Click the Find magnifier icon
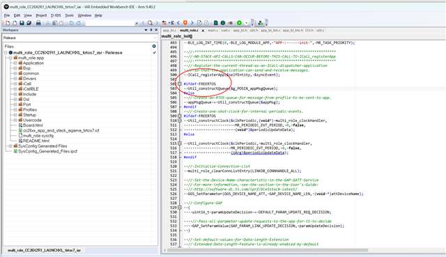 150,23
